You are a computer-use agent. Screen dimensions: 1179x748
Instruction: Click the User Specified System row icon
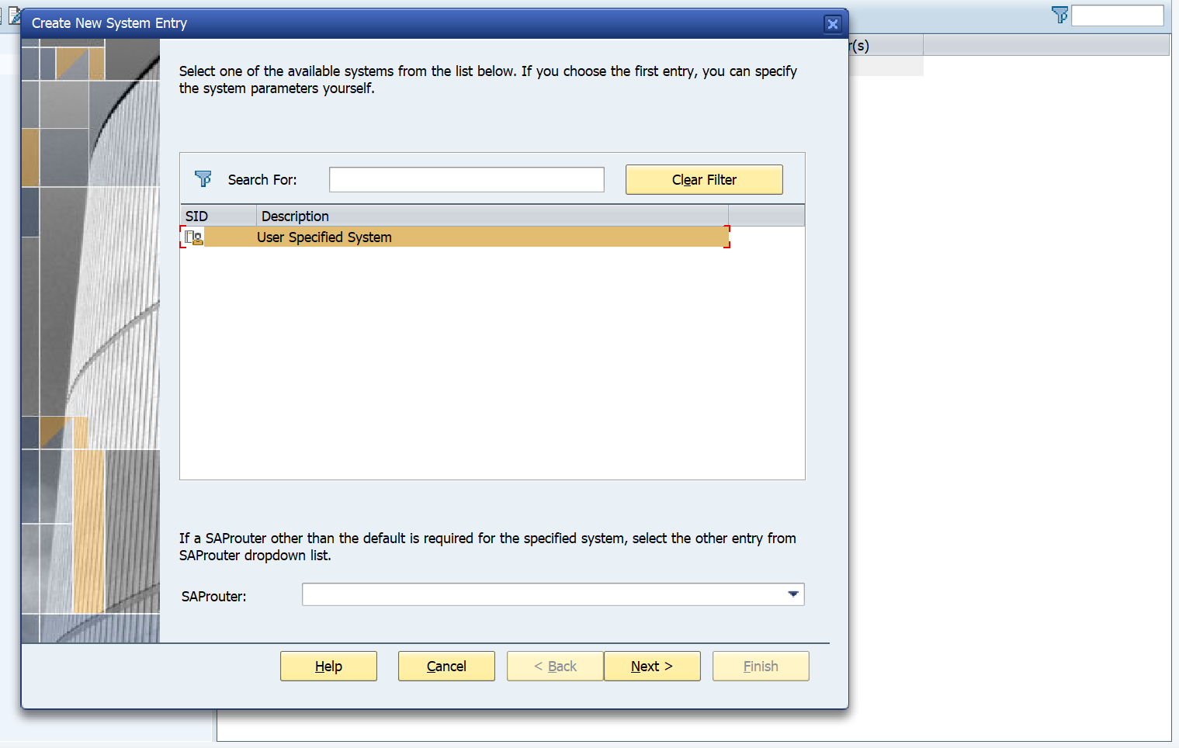[194, 237]
